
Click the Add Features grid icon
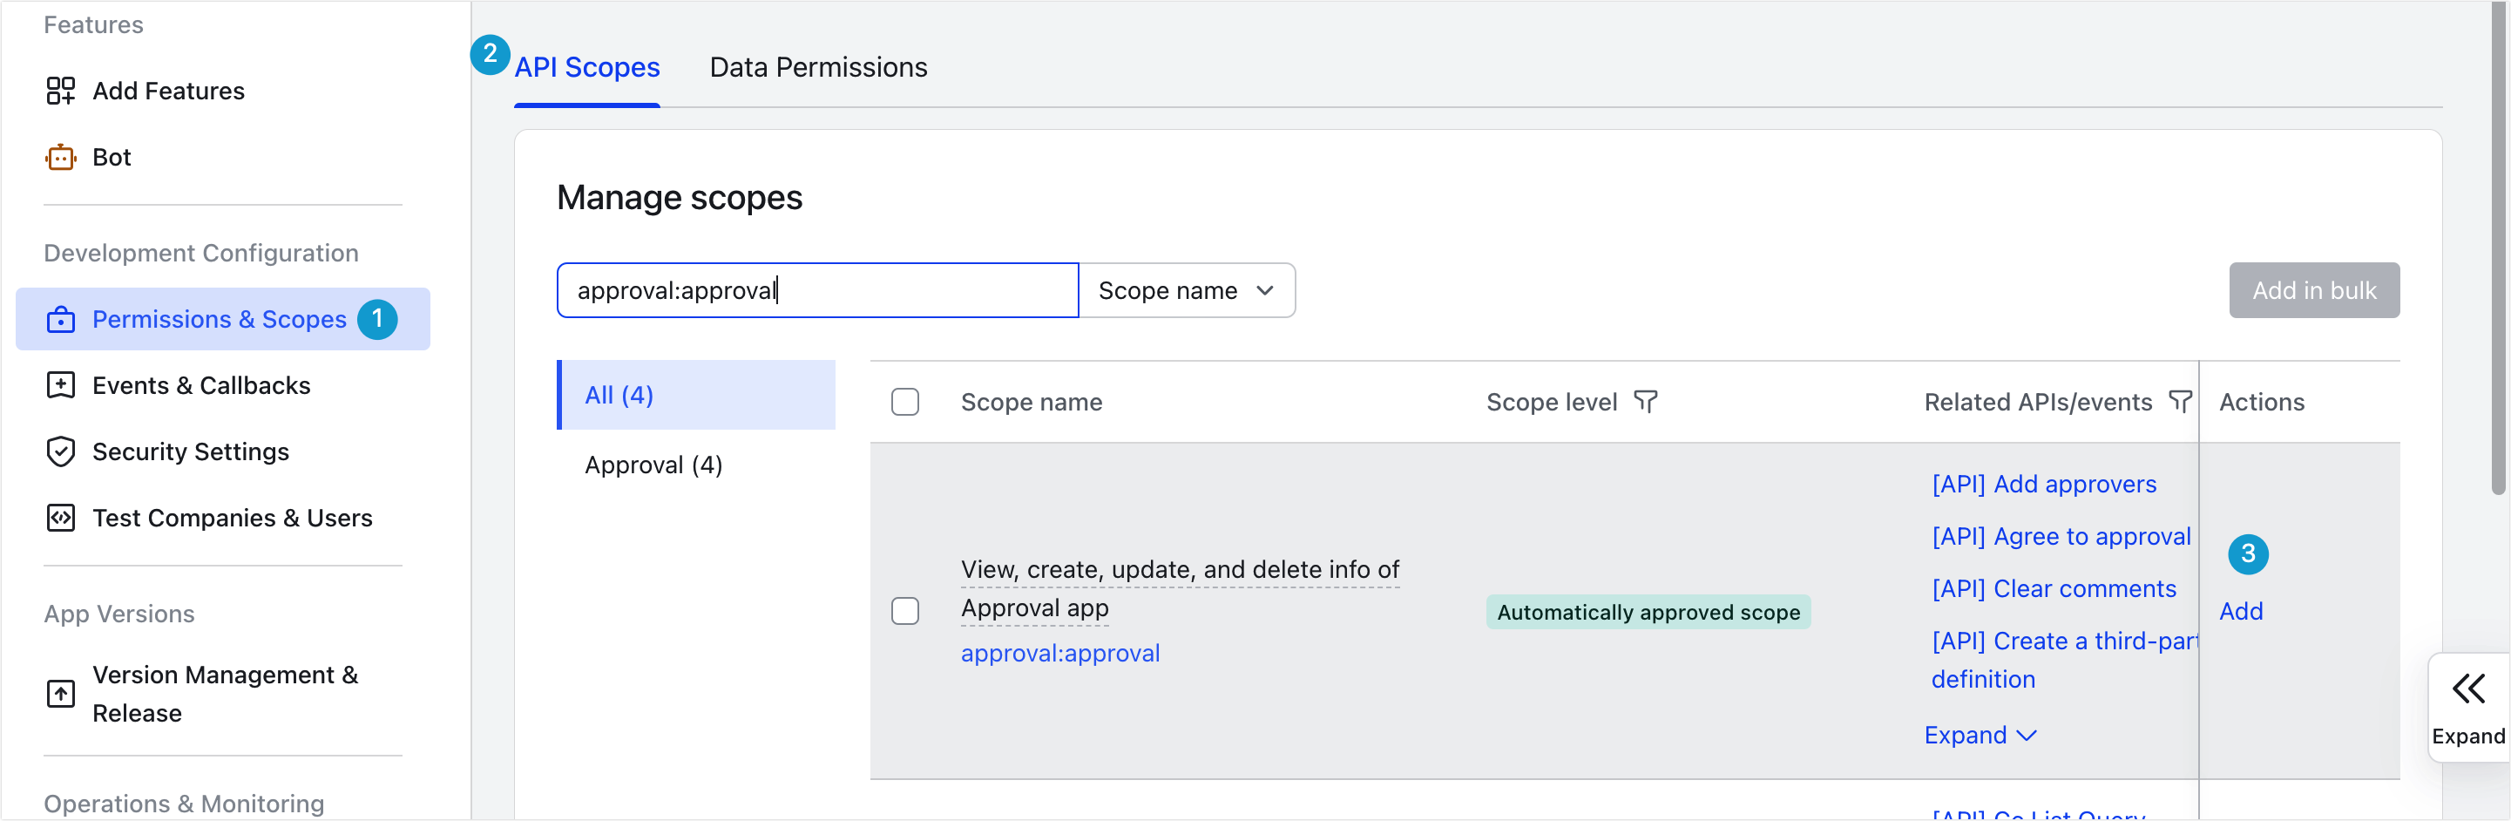(x=60, y=91)
